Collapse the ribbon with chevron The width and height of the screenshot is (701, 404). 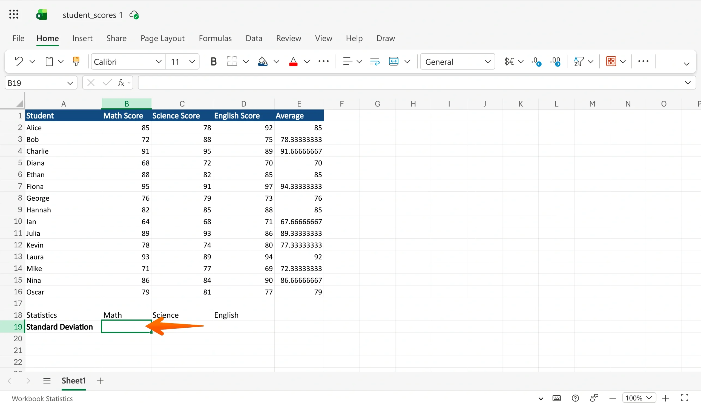click(686, 64)
